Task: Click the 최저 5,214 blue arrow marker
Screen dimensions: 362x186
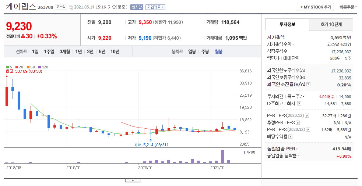Action: tap(151, 140)
